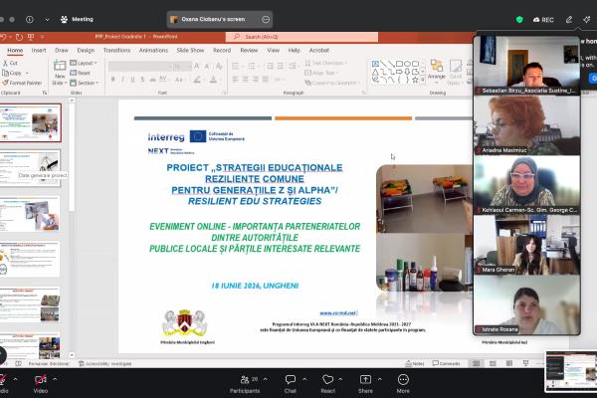Open the React emoji menu
597x398 pixels.
tap(327, 384)
